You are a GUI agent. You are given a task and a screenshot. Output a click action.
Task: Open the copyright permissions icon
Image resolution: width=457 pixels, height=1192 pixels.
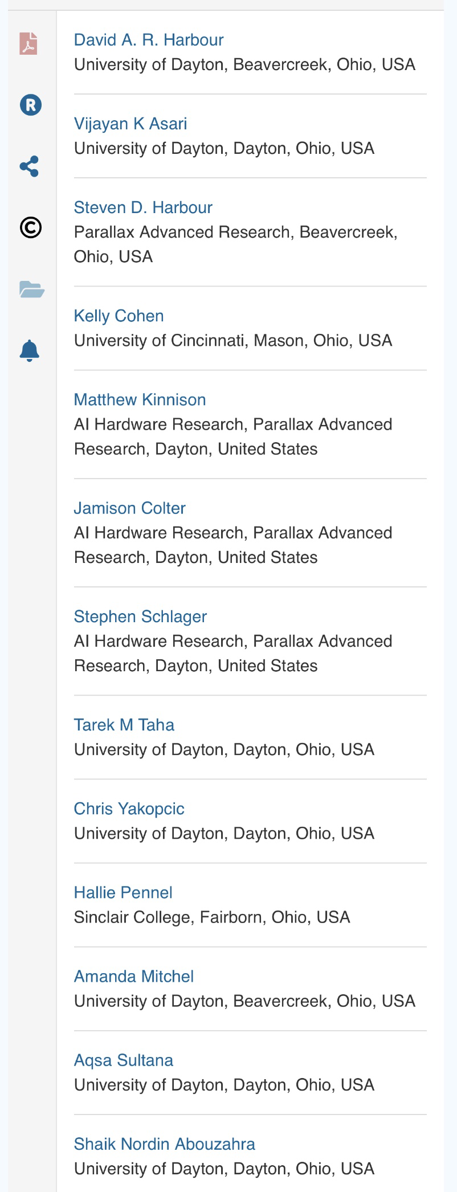(31, 227)
